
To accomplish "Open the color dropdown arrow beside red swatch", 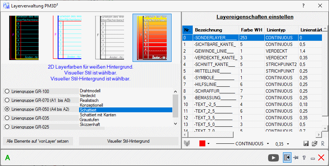I will pos(209,143).
